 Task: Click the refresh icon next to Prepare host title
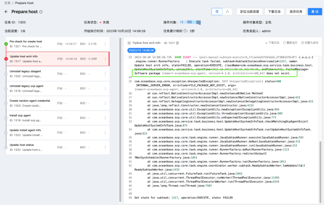tap(41, 12)
